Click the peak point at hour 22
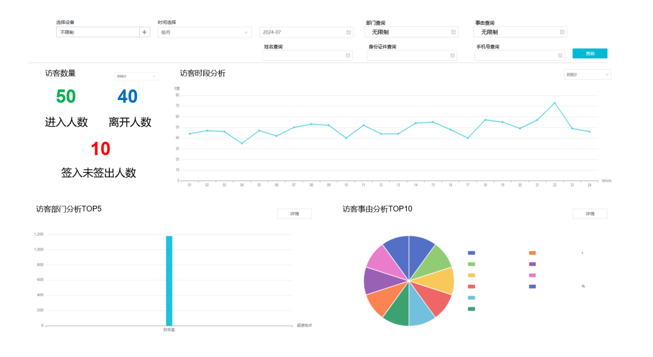Screen dimensions: 653x357 tap(554, 103)
